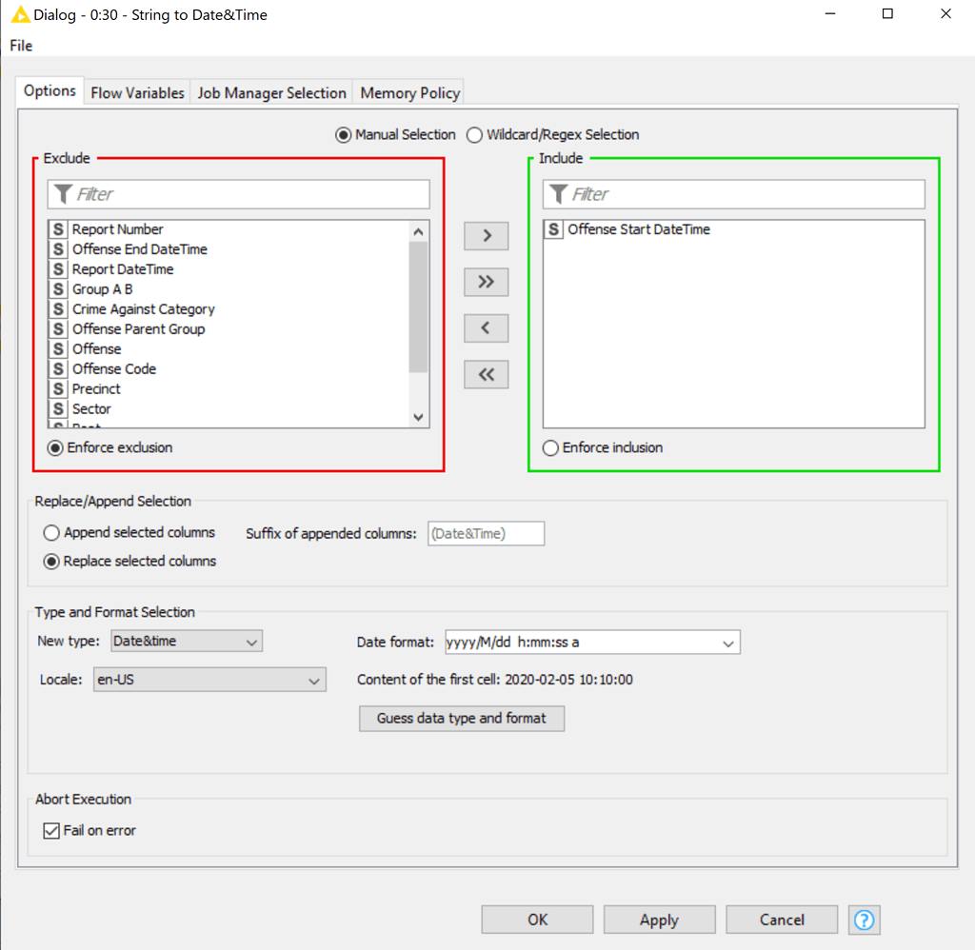Open the dialog help question mark icon
The width and height of the screenshot is (975, 950).
(x=864, y=920)
